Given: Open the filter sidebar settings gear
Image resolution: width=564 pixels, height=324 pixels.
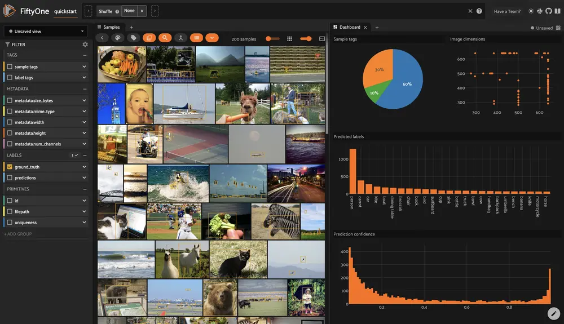Looking at the screenshot, I should click(x=85, y=45).
